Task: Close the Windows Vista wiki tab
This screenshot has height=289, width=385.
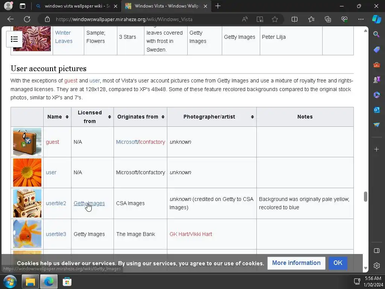Action: pyautogui.click(x=206, y=6)
